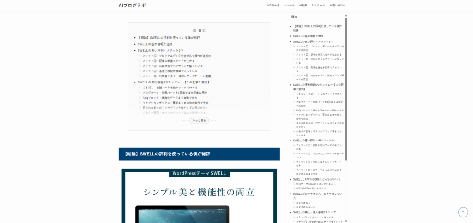Click the scroll-to-top circular arrow button
This screenshot has width=473, height=223.
[463, 212]
